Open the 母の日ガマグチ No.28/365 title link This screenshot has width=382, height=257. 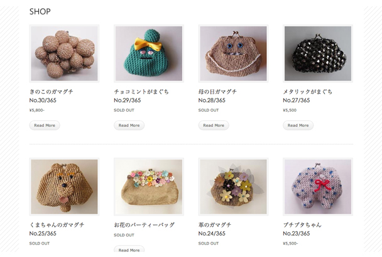(217, 96)
